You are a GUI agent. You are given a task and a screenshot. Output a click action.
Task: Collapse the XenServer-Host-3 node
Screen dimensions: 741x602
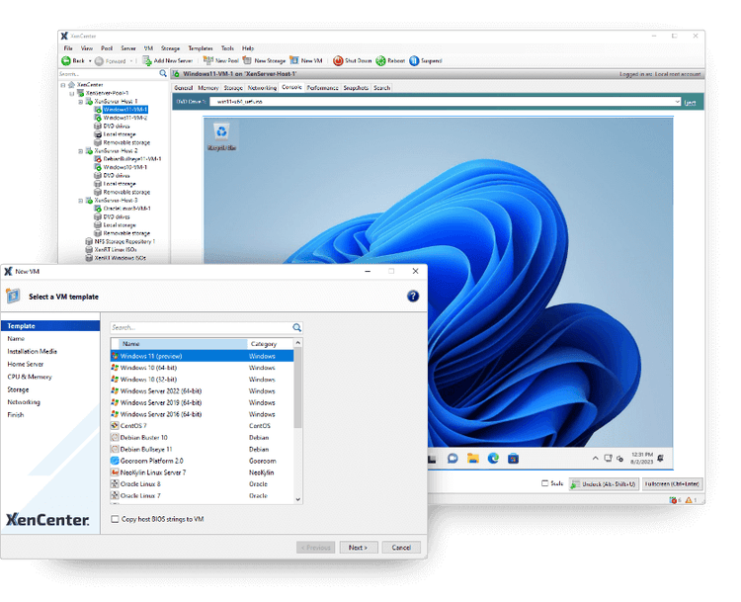[80, 201]
